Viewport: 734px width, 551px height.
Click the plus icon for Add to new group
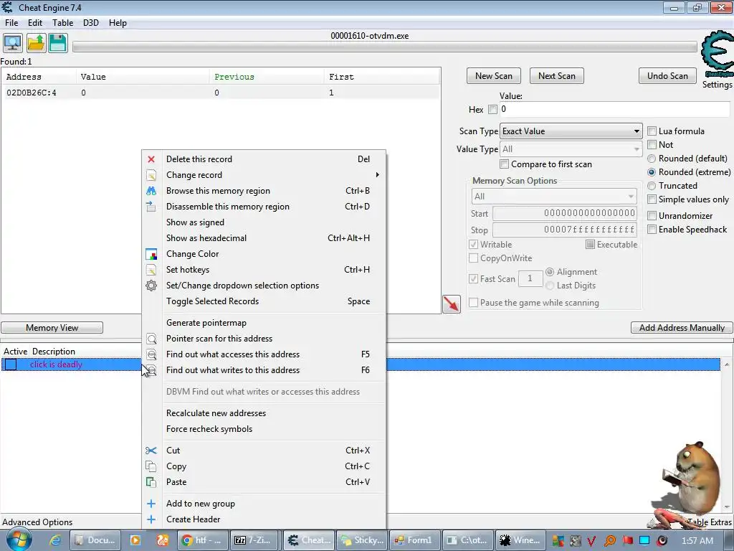click(x=151, y=504)
